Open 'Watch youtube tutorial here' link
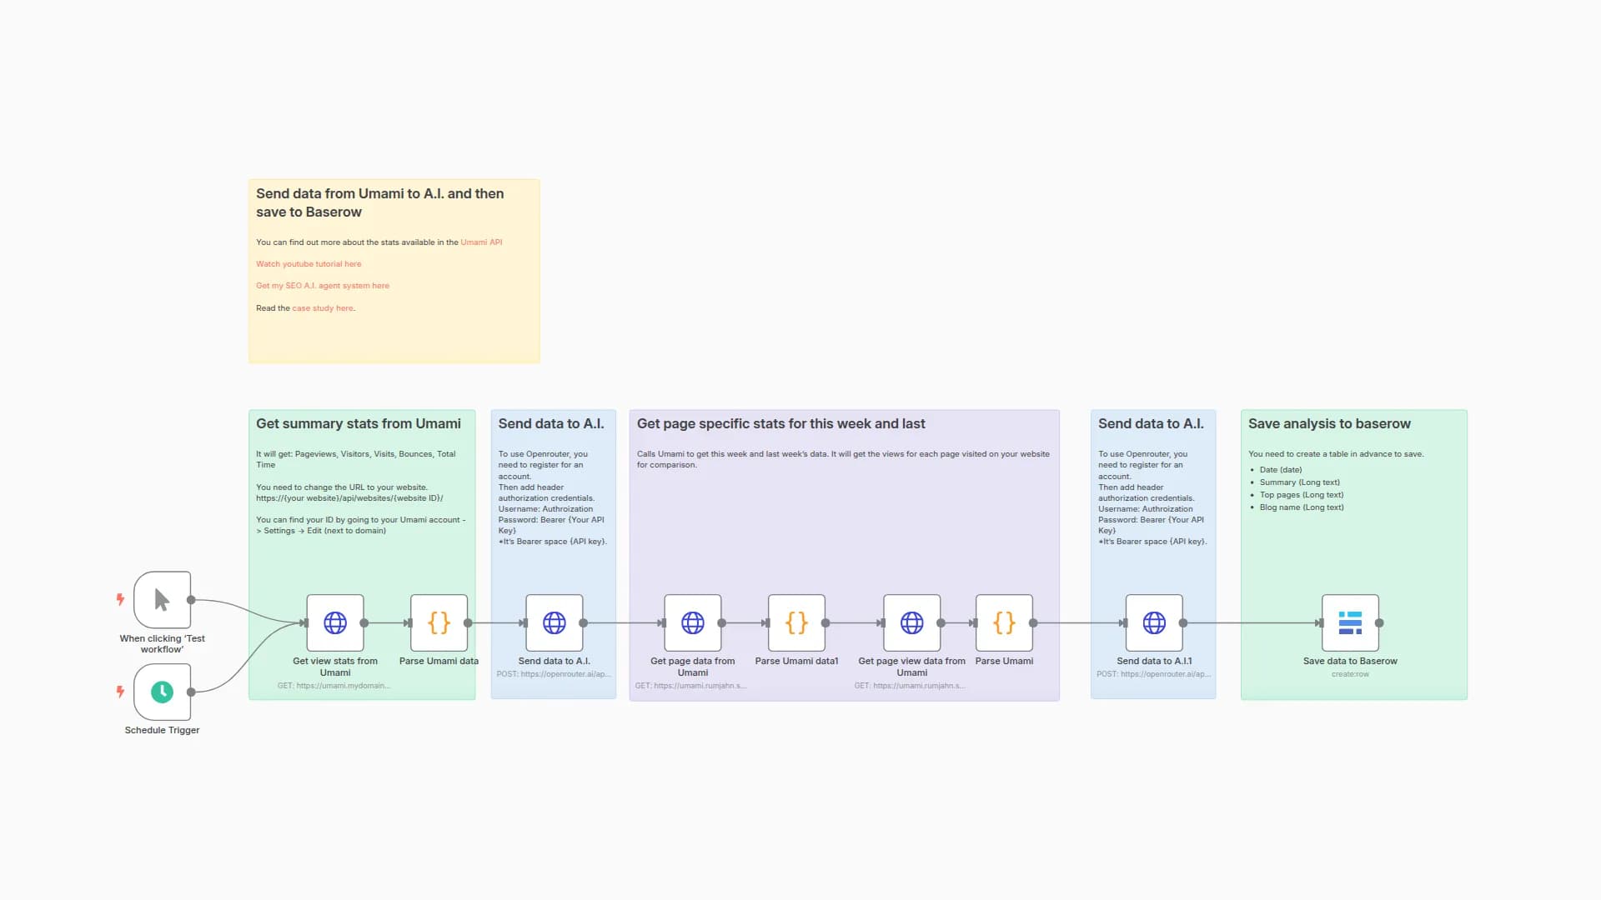 (x=309, y=264)
